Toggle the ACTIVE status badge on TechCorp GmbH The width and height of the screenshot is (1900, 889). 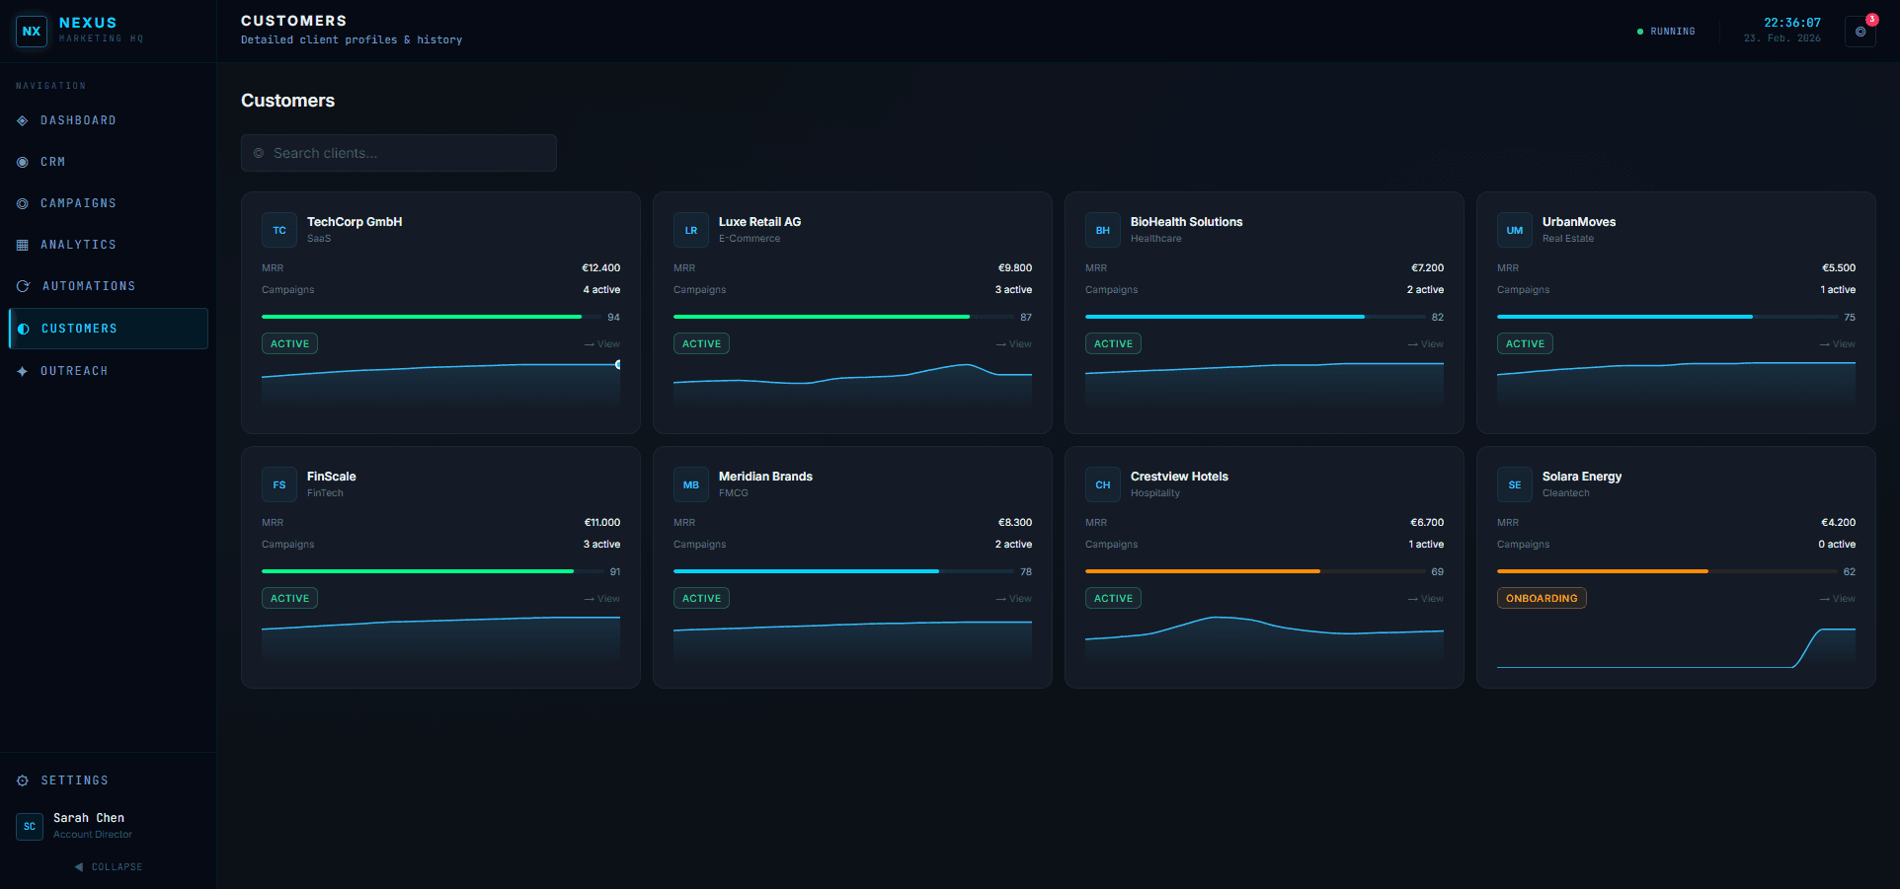click(288, 342)
